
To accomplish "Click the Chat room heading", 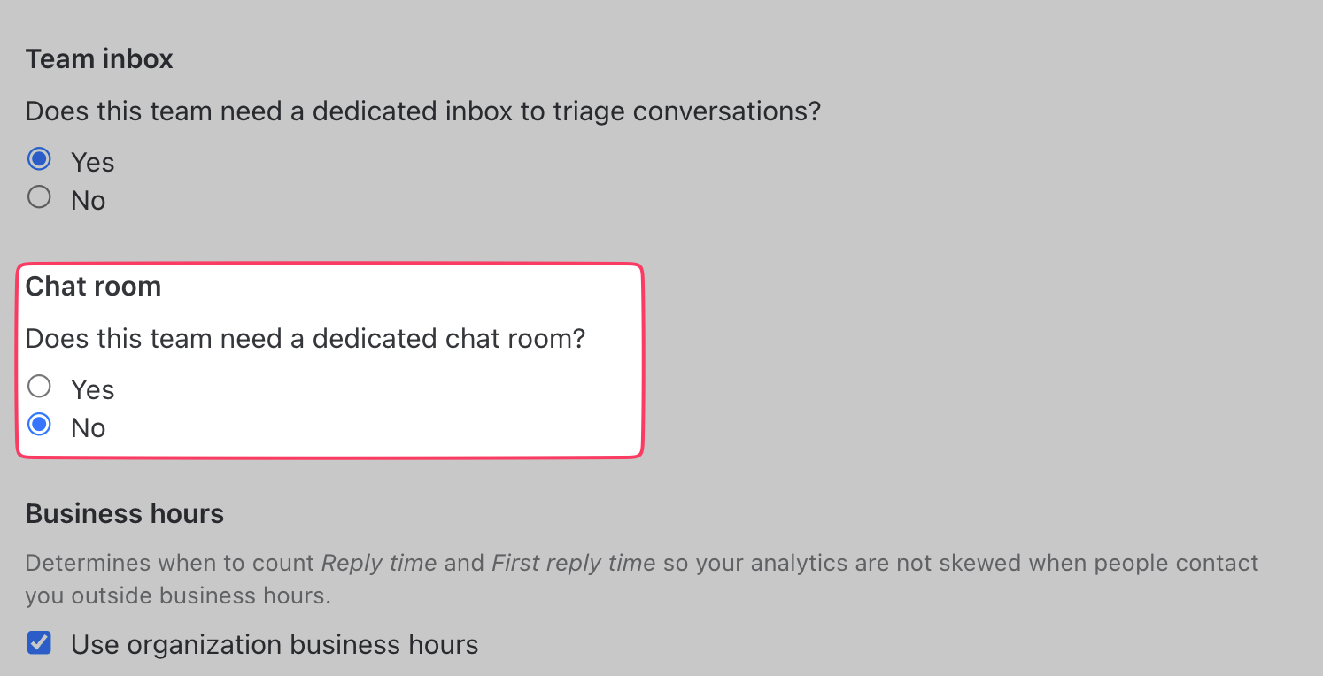I will [x=94, y=286].
